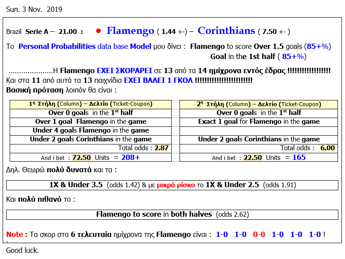This screenshot has width=345, height=259.
Task: Click 'Over 1 goal Flamengo in the game' cell
Action: pos(91,122)
